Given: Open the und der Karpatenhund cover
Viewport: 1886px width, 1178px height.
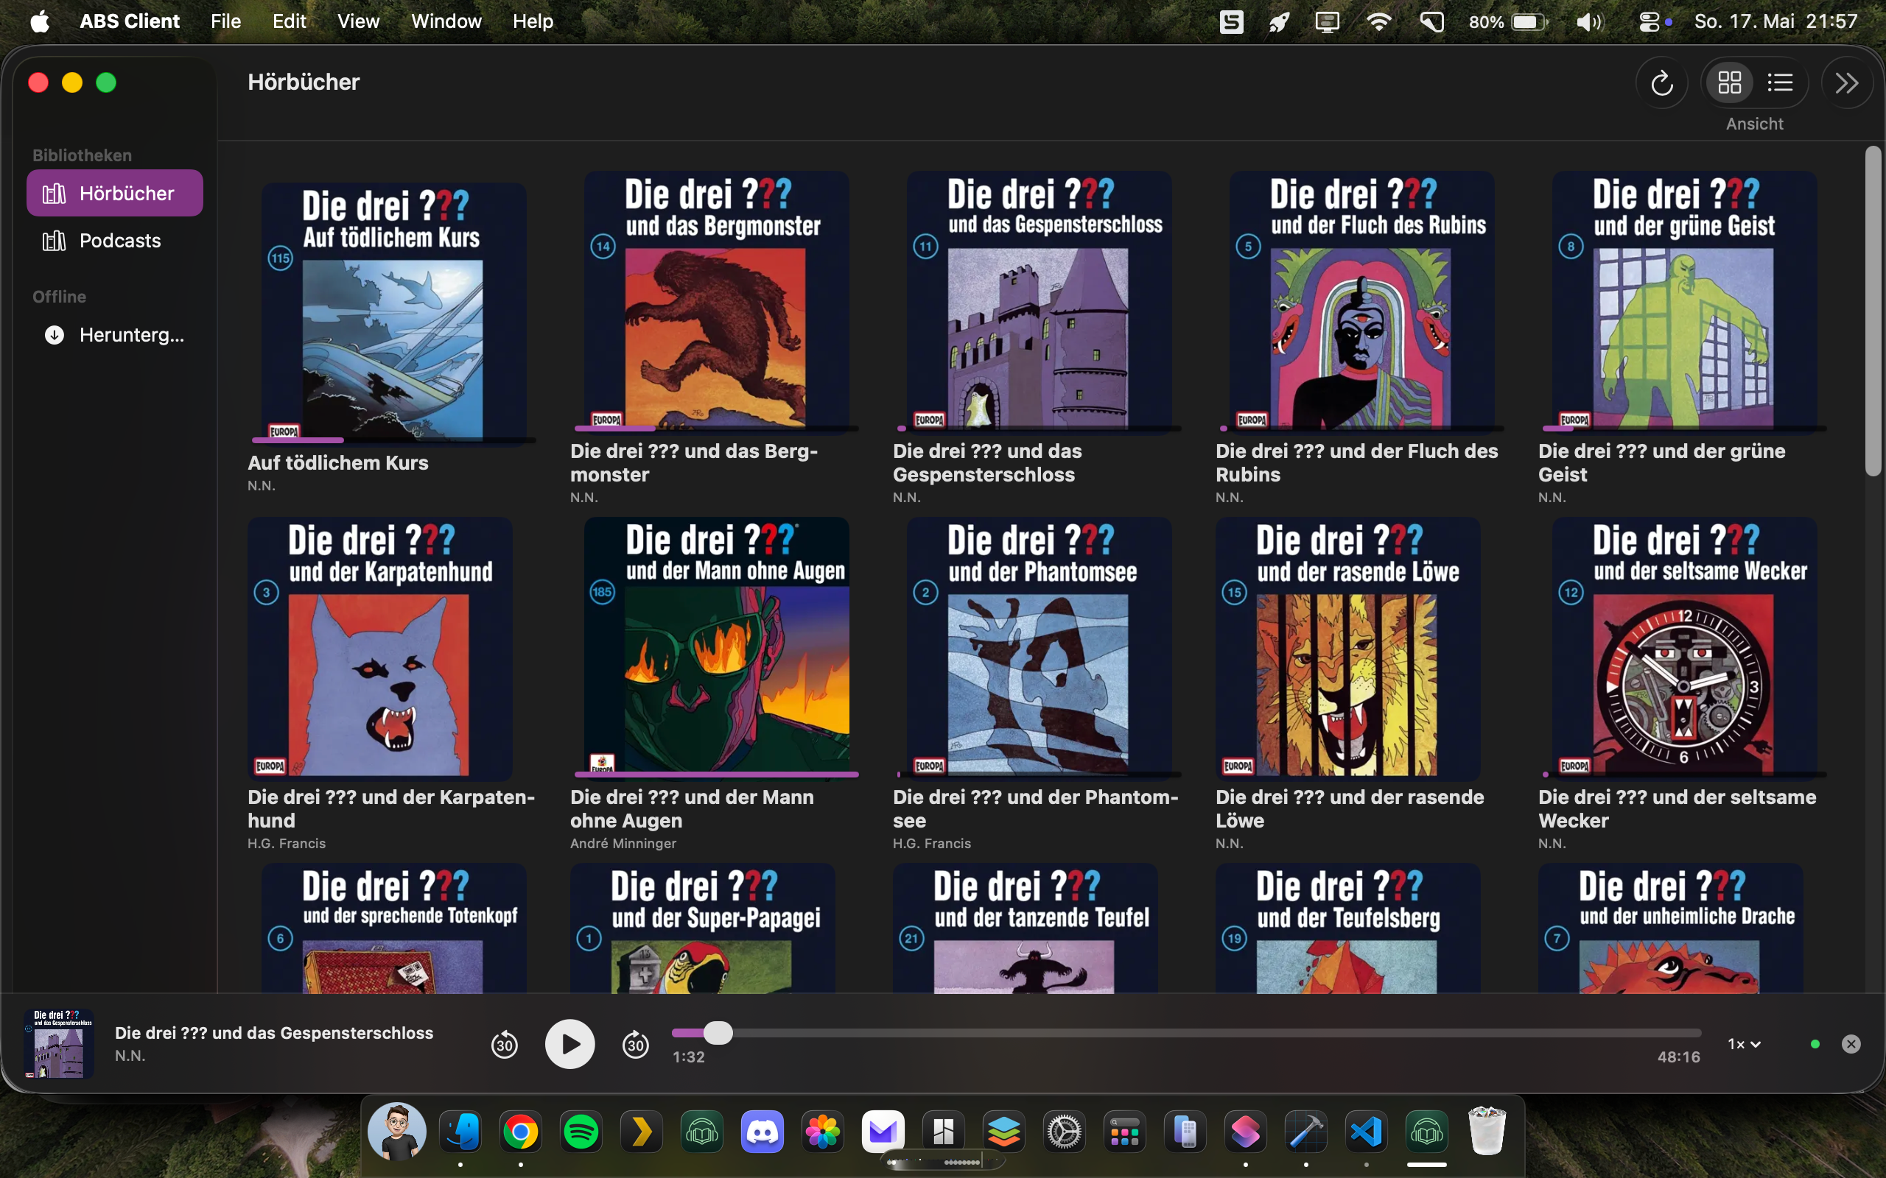Looking at the screenshot, I should pos(380,648).
